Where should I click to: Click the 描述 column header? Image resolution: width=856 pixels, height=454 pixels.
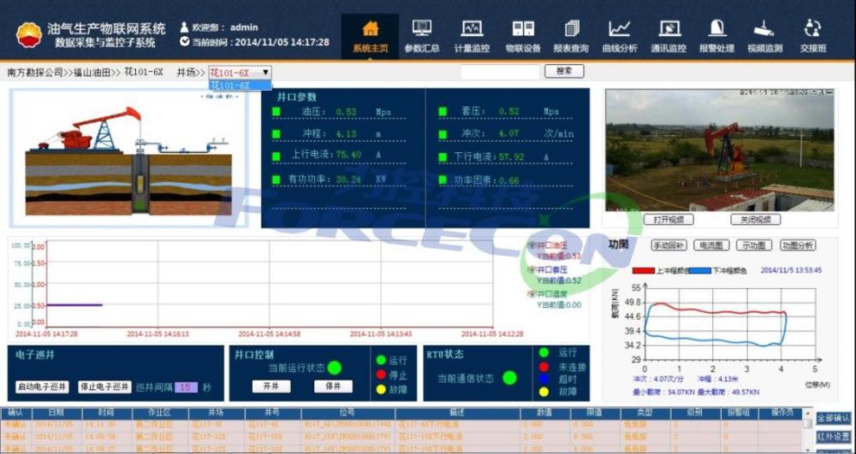coord(457,414)
